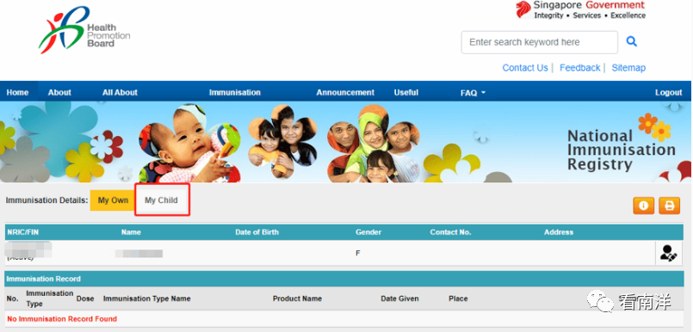Image resolution: width=693 pixels, height=332 pixels.
Task: Click the Immunisation Type Name column header
Action: [x=146, y=298]
